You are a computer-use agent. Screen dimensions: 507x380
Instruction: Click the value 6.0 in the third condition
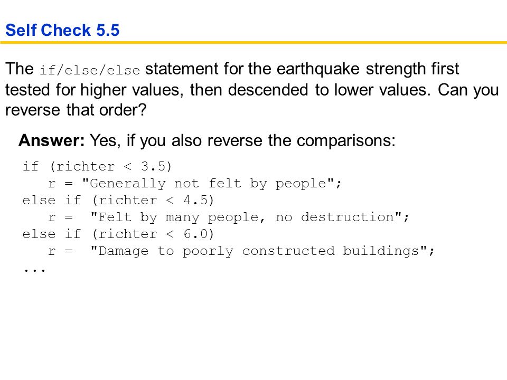(x=196, y=234)
